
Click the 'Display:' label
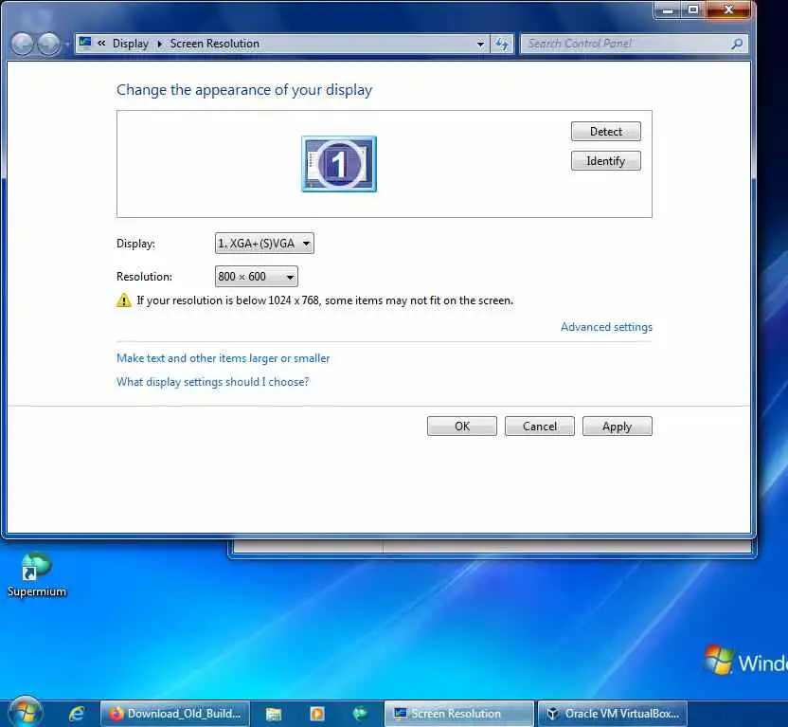[x=135, y=244]
